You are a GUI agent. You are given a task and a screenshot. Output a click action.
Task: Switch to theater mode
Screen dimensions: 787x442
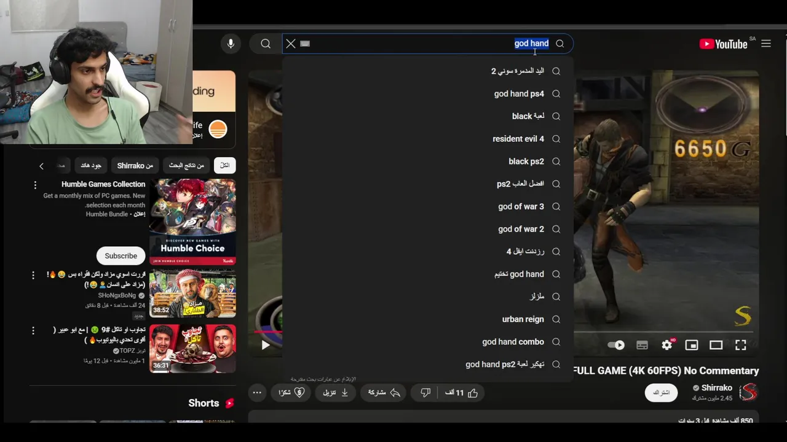pyautogui.click(x=716, y=345)
